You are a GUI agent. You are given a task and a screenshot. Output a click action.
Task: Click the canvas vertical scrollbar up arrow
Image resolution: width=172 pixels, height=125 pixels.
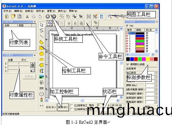pyautogui.click(x=121, y=29)
